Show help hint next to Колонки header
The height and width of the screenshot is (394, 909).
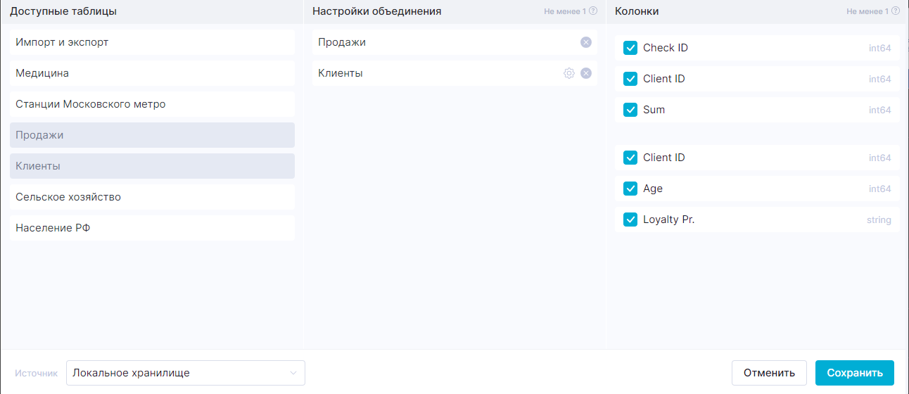(896, 11)
